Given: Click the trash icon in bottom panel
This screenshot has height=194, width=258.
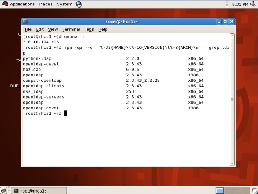Looking at the screenshot, I should coord(255,191).
